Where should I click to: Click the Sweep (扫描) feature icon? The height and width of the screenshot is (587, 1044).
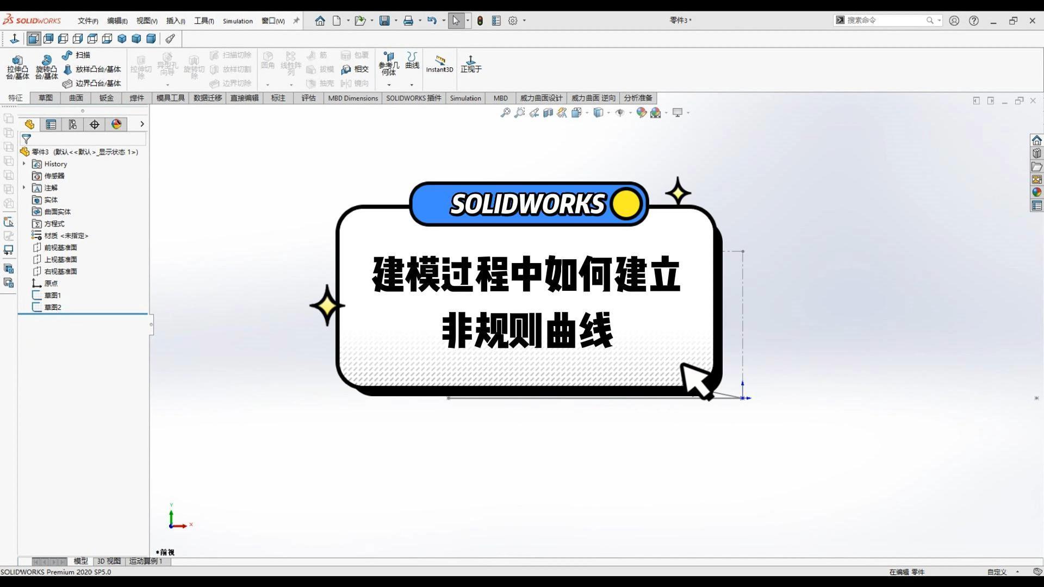(x=67, y=55)
